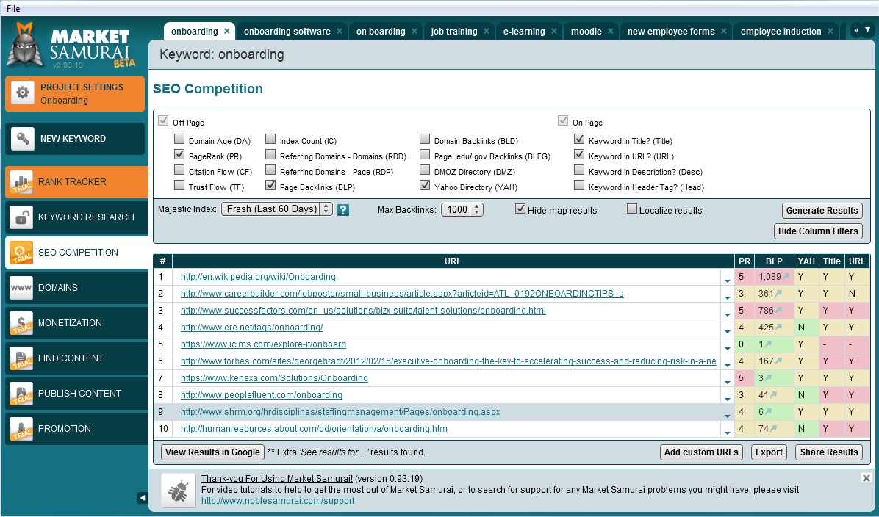Click the Find Content document icon
This screenshot has height=517, width=879.
click(21, 358)
